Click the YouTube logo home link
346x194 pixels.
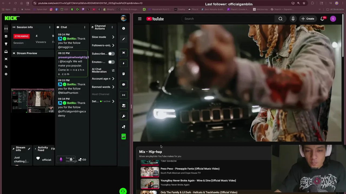(x=155, y=19)
